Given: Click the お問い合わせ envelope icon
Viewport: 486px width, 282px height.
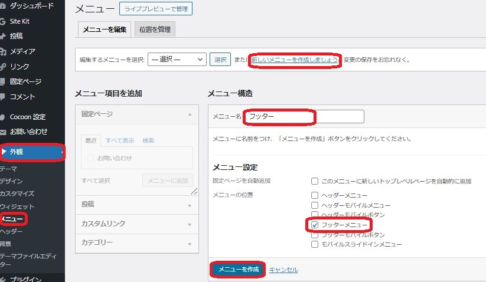Looking at the screenshot, I should [x=3, y=132].
